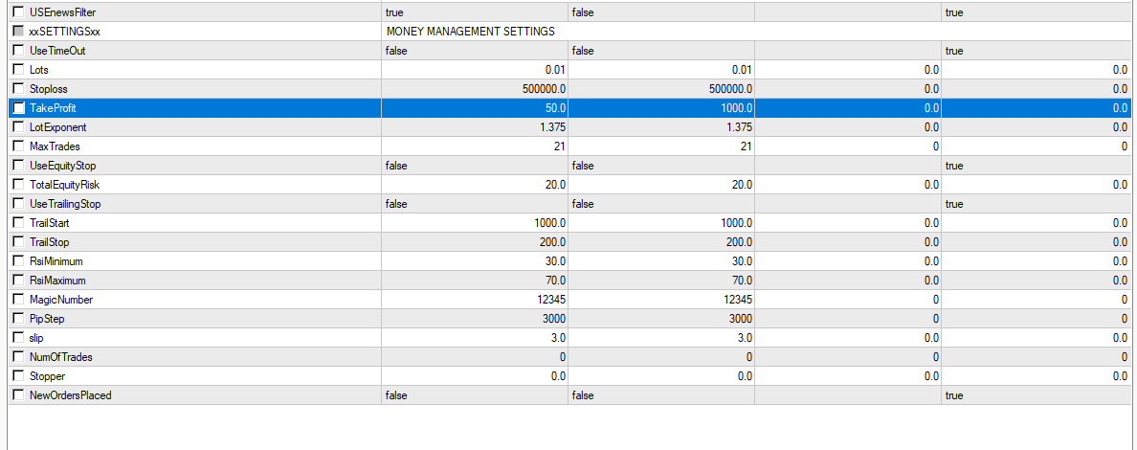
Task: Check the LotExponent checkbox
Action: 19,127
